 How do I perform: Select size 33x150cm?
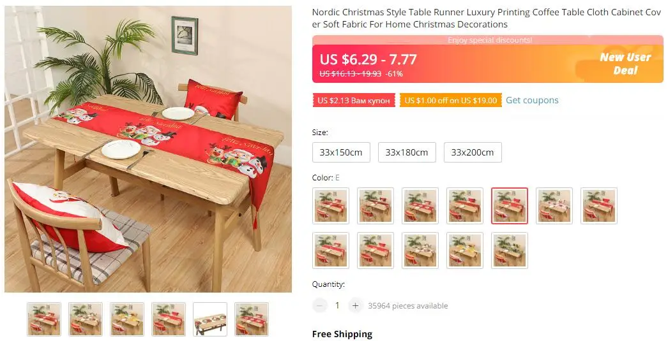(x=341, y=152)
